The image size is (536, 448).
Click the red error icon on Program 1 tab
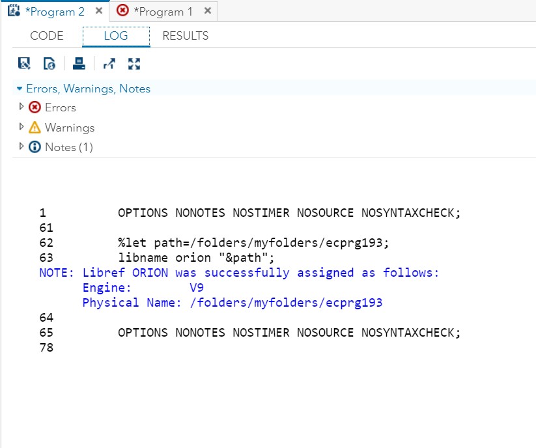pyautogui.click(x=122, y=10)
